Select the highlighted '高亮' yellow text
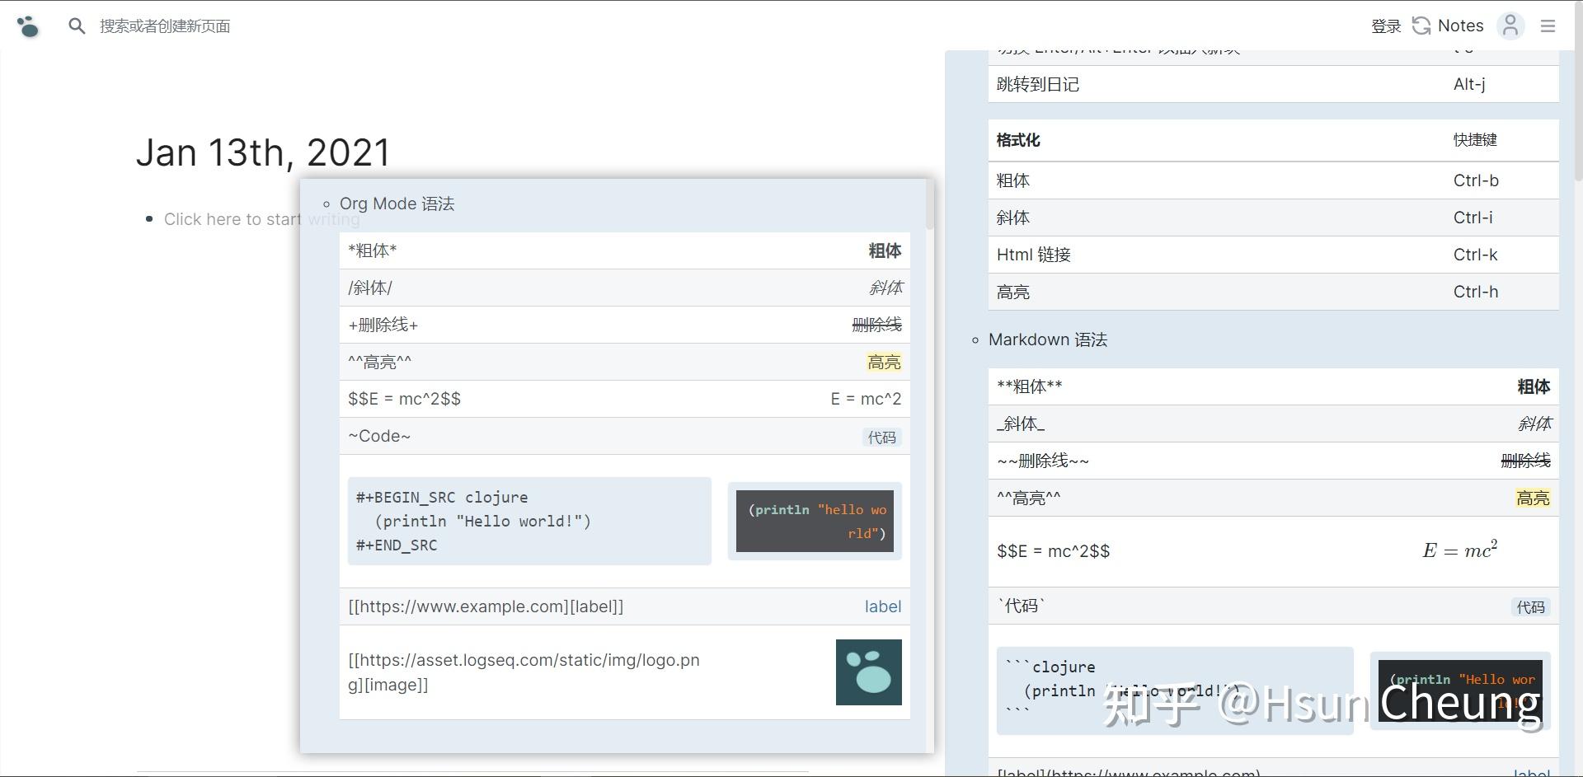Image resolution: width=1583 pixels, height=777 pixels. pos(884,362)
